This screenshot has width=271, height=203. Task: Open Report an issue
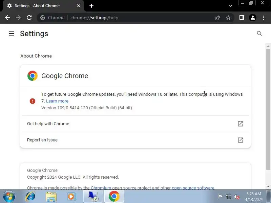pos(135,140)
